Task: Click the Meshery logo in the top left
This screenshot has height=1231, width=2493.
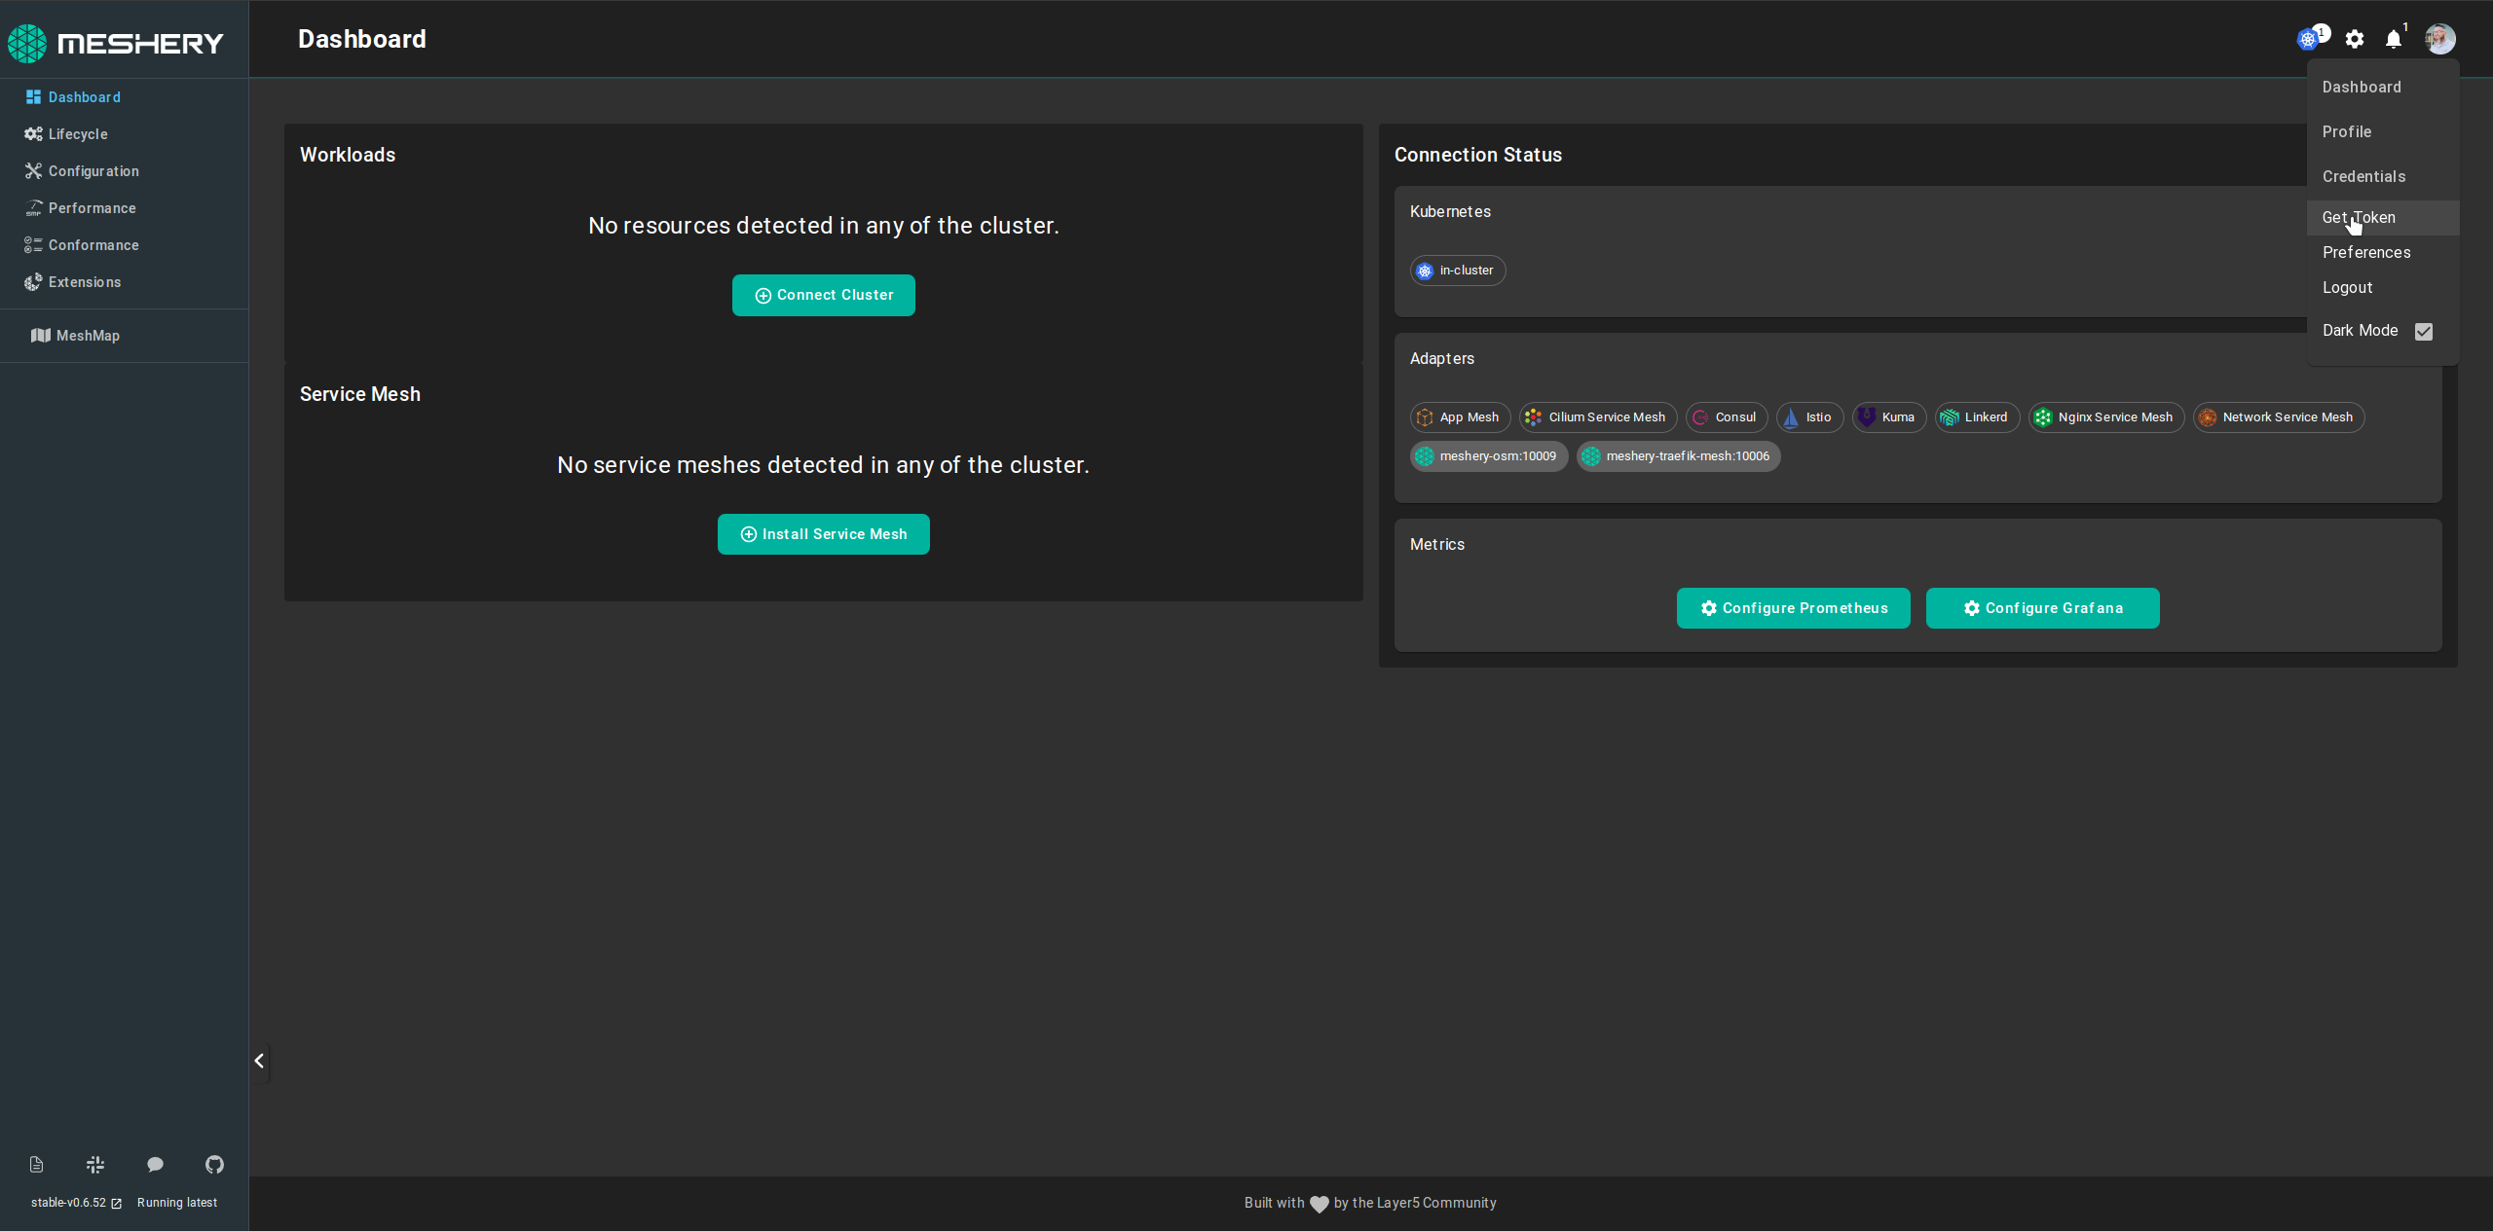Action: [116, 42]
